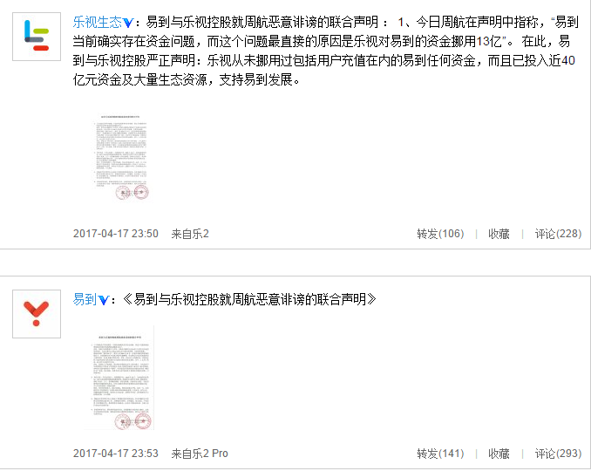Click 收藏 on the 易到 post
591x471 pixels.
pyautogui.click(x=499, y=454)
